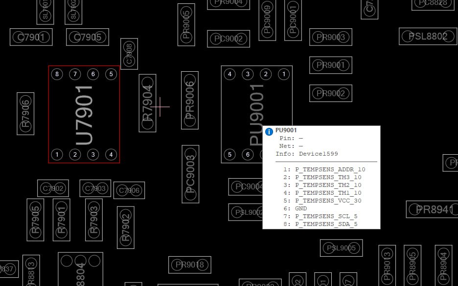458x286 pixels.
Task: Select resistor R7903
Action: pyautogui.click(x=94, y=220)
